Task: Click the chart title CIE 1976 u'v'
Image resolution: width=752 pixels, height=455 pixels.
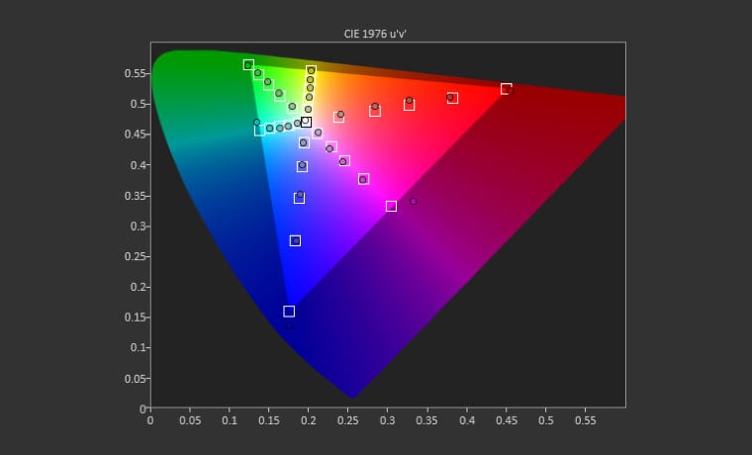Action: point(375,34)
